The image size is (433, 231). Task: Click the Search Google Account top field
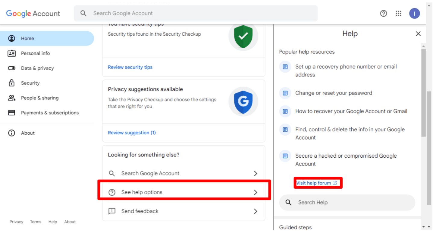click(x=196, y=14)
